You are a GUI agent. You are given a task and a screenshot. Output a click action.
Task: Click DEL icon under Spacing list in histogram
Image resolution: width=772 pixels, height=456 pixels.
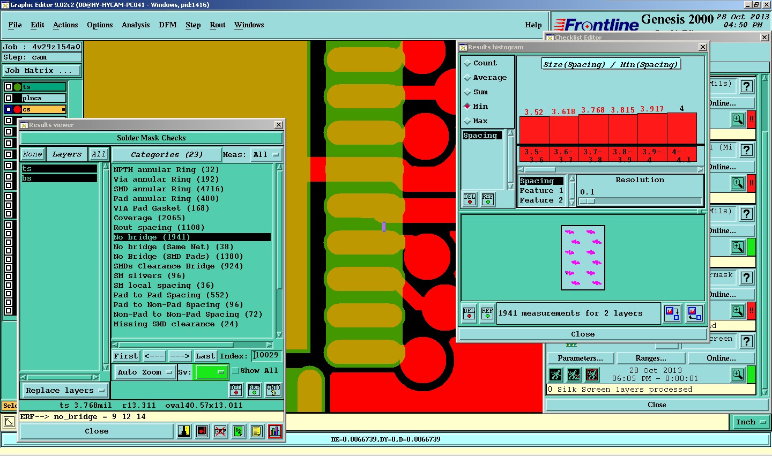click(x=470, y=199)
